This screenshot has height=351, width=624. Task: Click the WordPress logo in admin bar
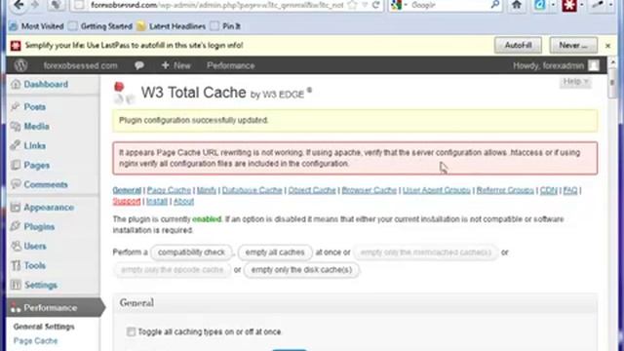tap(20, 65)
